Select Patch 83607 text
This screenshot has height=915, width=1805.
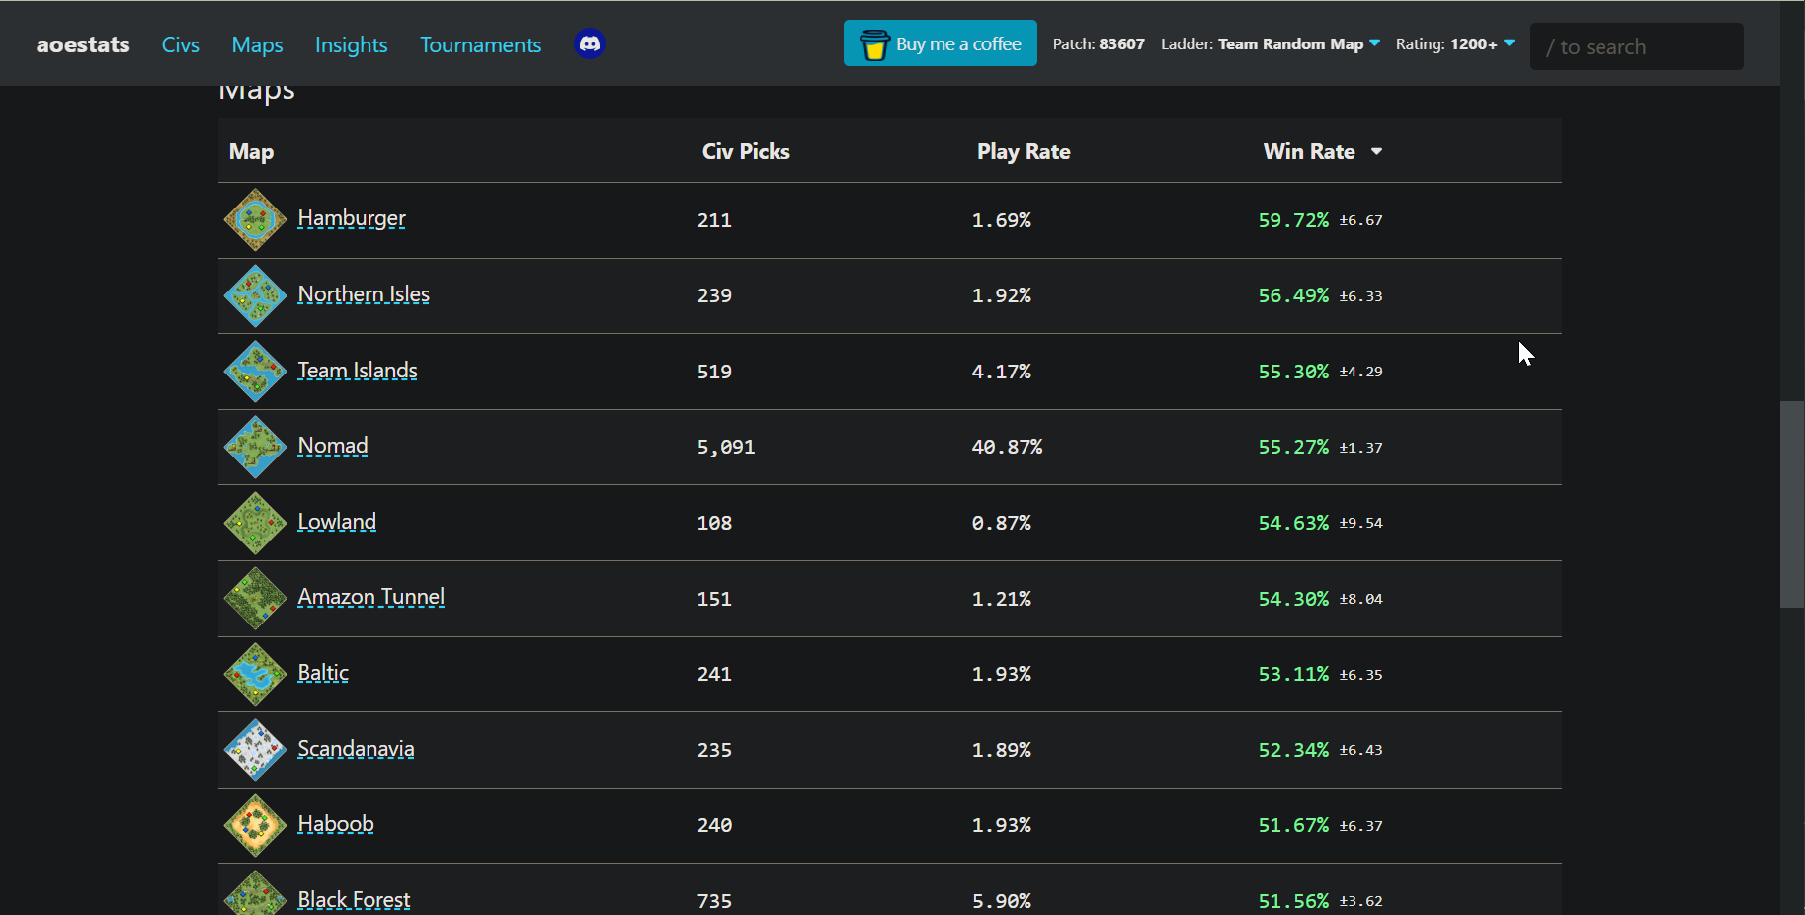pyautogui.click(x=1099, y=43)
